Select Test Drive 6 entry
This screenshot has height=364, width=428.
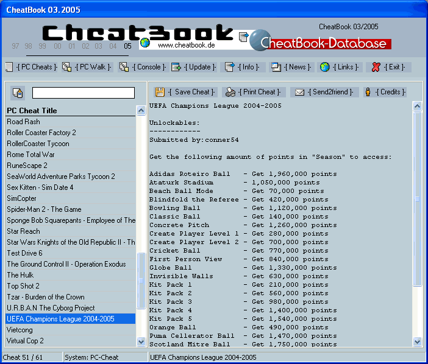[x=71, y=253]
